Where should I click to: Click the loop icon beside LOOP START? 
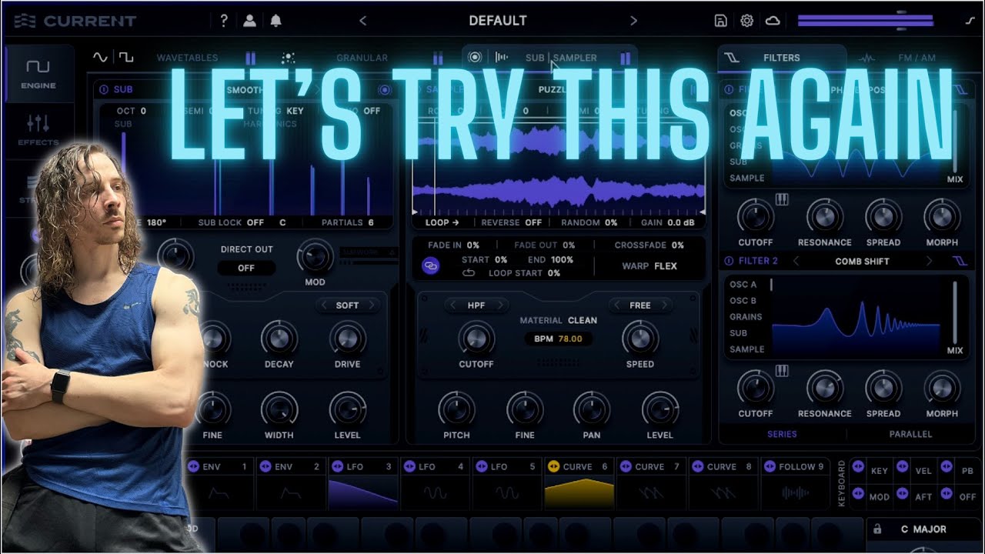coord(469,272)
